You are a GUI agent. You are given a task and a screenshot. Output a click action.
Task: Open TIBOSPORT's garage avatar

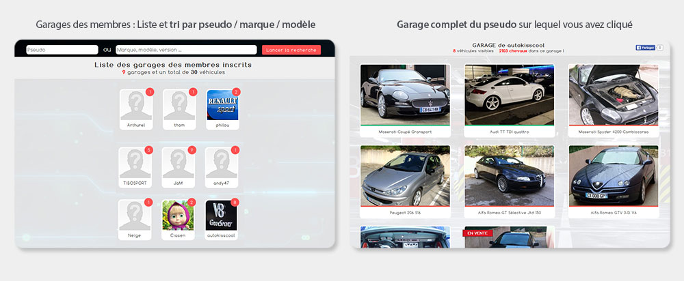tap(135, 163)
